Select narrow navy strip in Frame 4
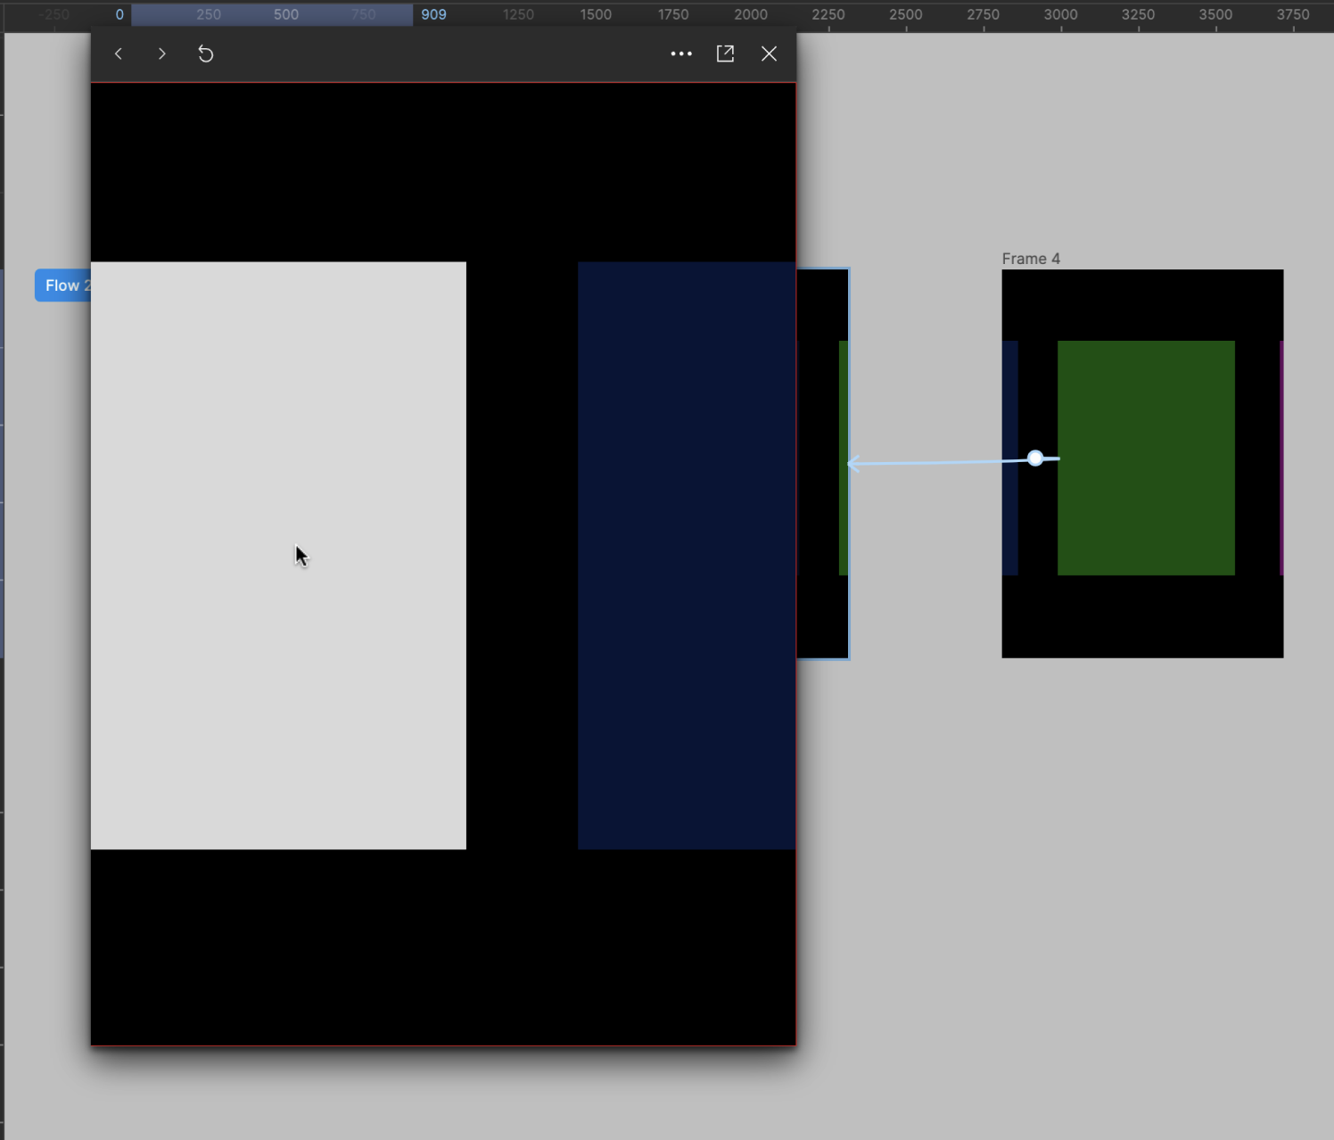This screenshot has width=1334, height=1140. [x=1009, y=458]
